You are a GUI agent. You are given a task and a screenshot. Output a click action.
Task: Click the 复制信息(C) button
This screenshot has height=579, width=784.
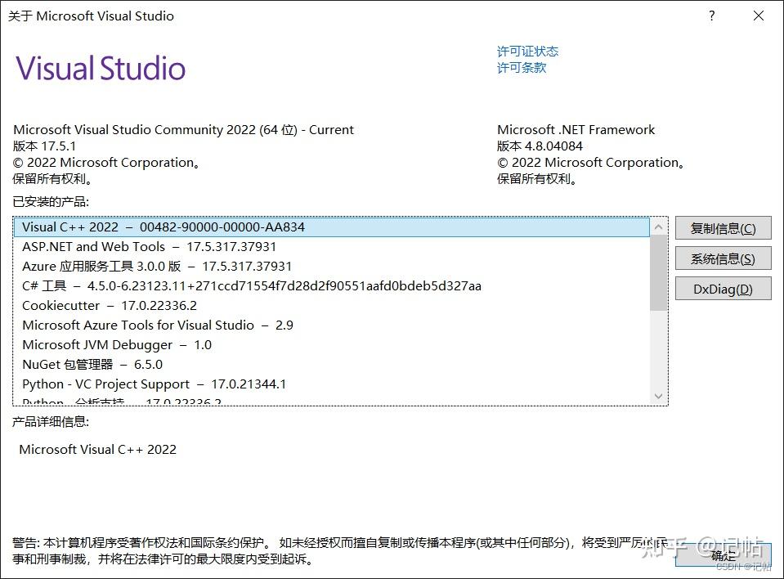723,227
